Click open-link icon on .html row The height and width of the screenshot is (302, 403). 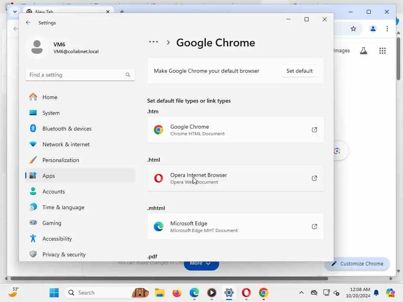pyautogui.click(x=314, y=178)
